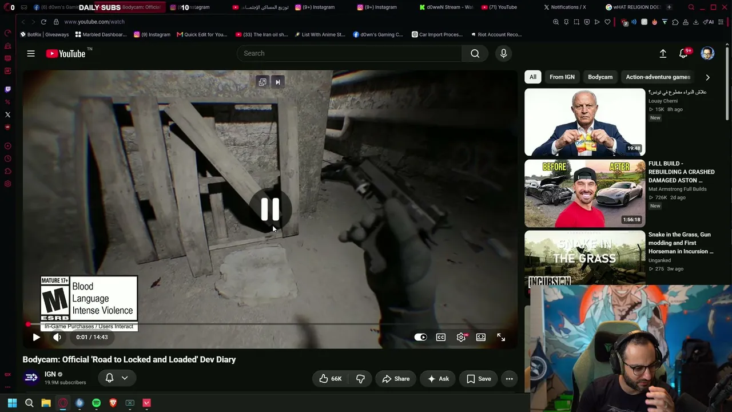The width and height of the screenshot is (732, 412).
Task: Open the YouTube guide hamburger menu
Action: [31, 53]
